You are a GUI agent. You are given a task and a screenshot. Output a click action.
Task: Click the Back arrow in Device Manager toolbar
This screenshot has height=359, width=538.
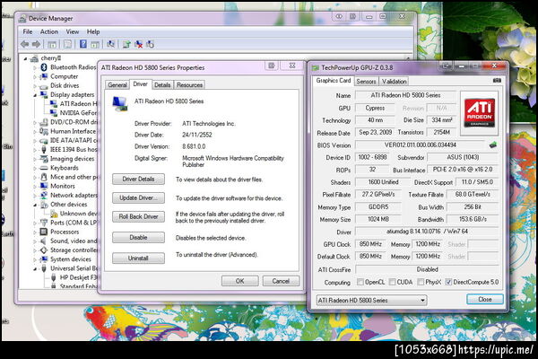(25, 44)
